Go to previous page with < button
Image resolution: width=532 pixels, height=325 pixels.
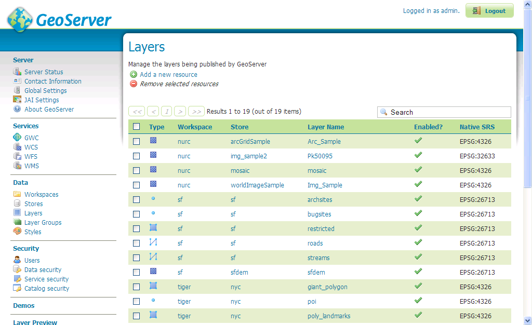click(x=153, y=111)
